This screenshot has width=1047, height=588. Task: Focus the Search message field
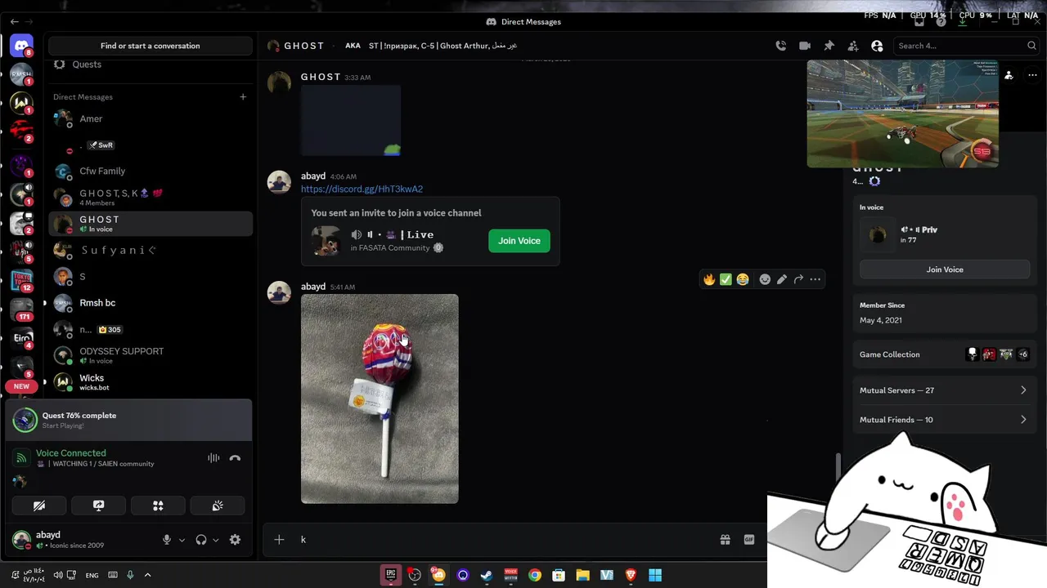tap(967, 46)
